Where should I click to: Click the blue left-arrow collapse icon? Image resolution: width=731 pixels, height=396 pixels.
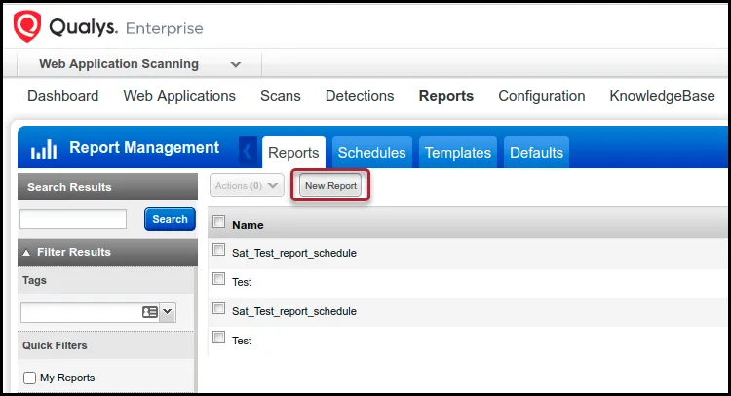coord(248,151)
